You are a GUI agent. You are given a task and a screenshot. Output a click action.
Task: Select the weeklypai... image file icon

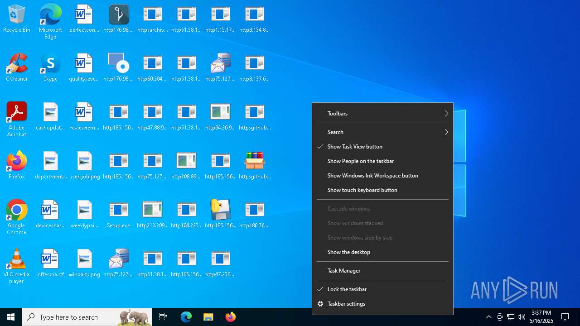coord(84,215)
